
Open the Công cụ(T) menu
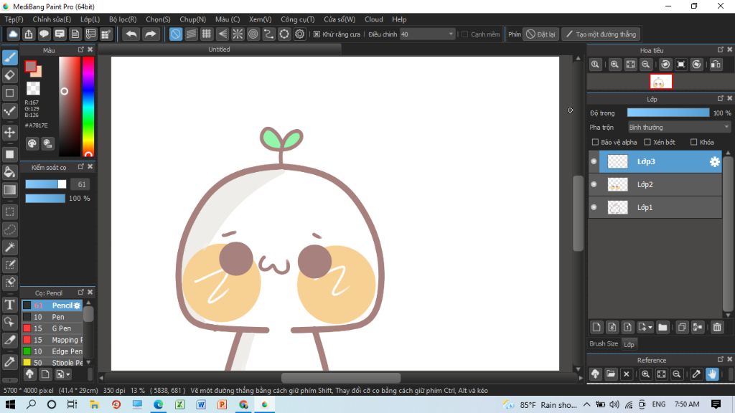[x=298, y=19]
